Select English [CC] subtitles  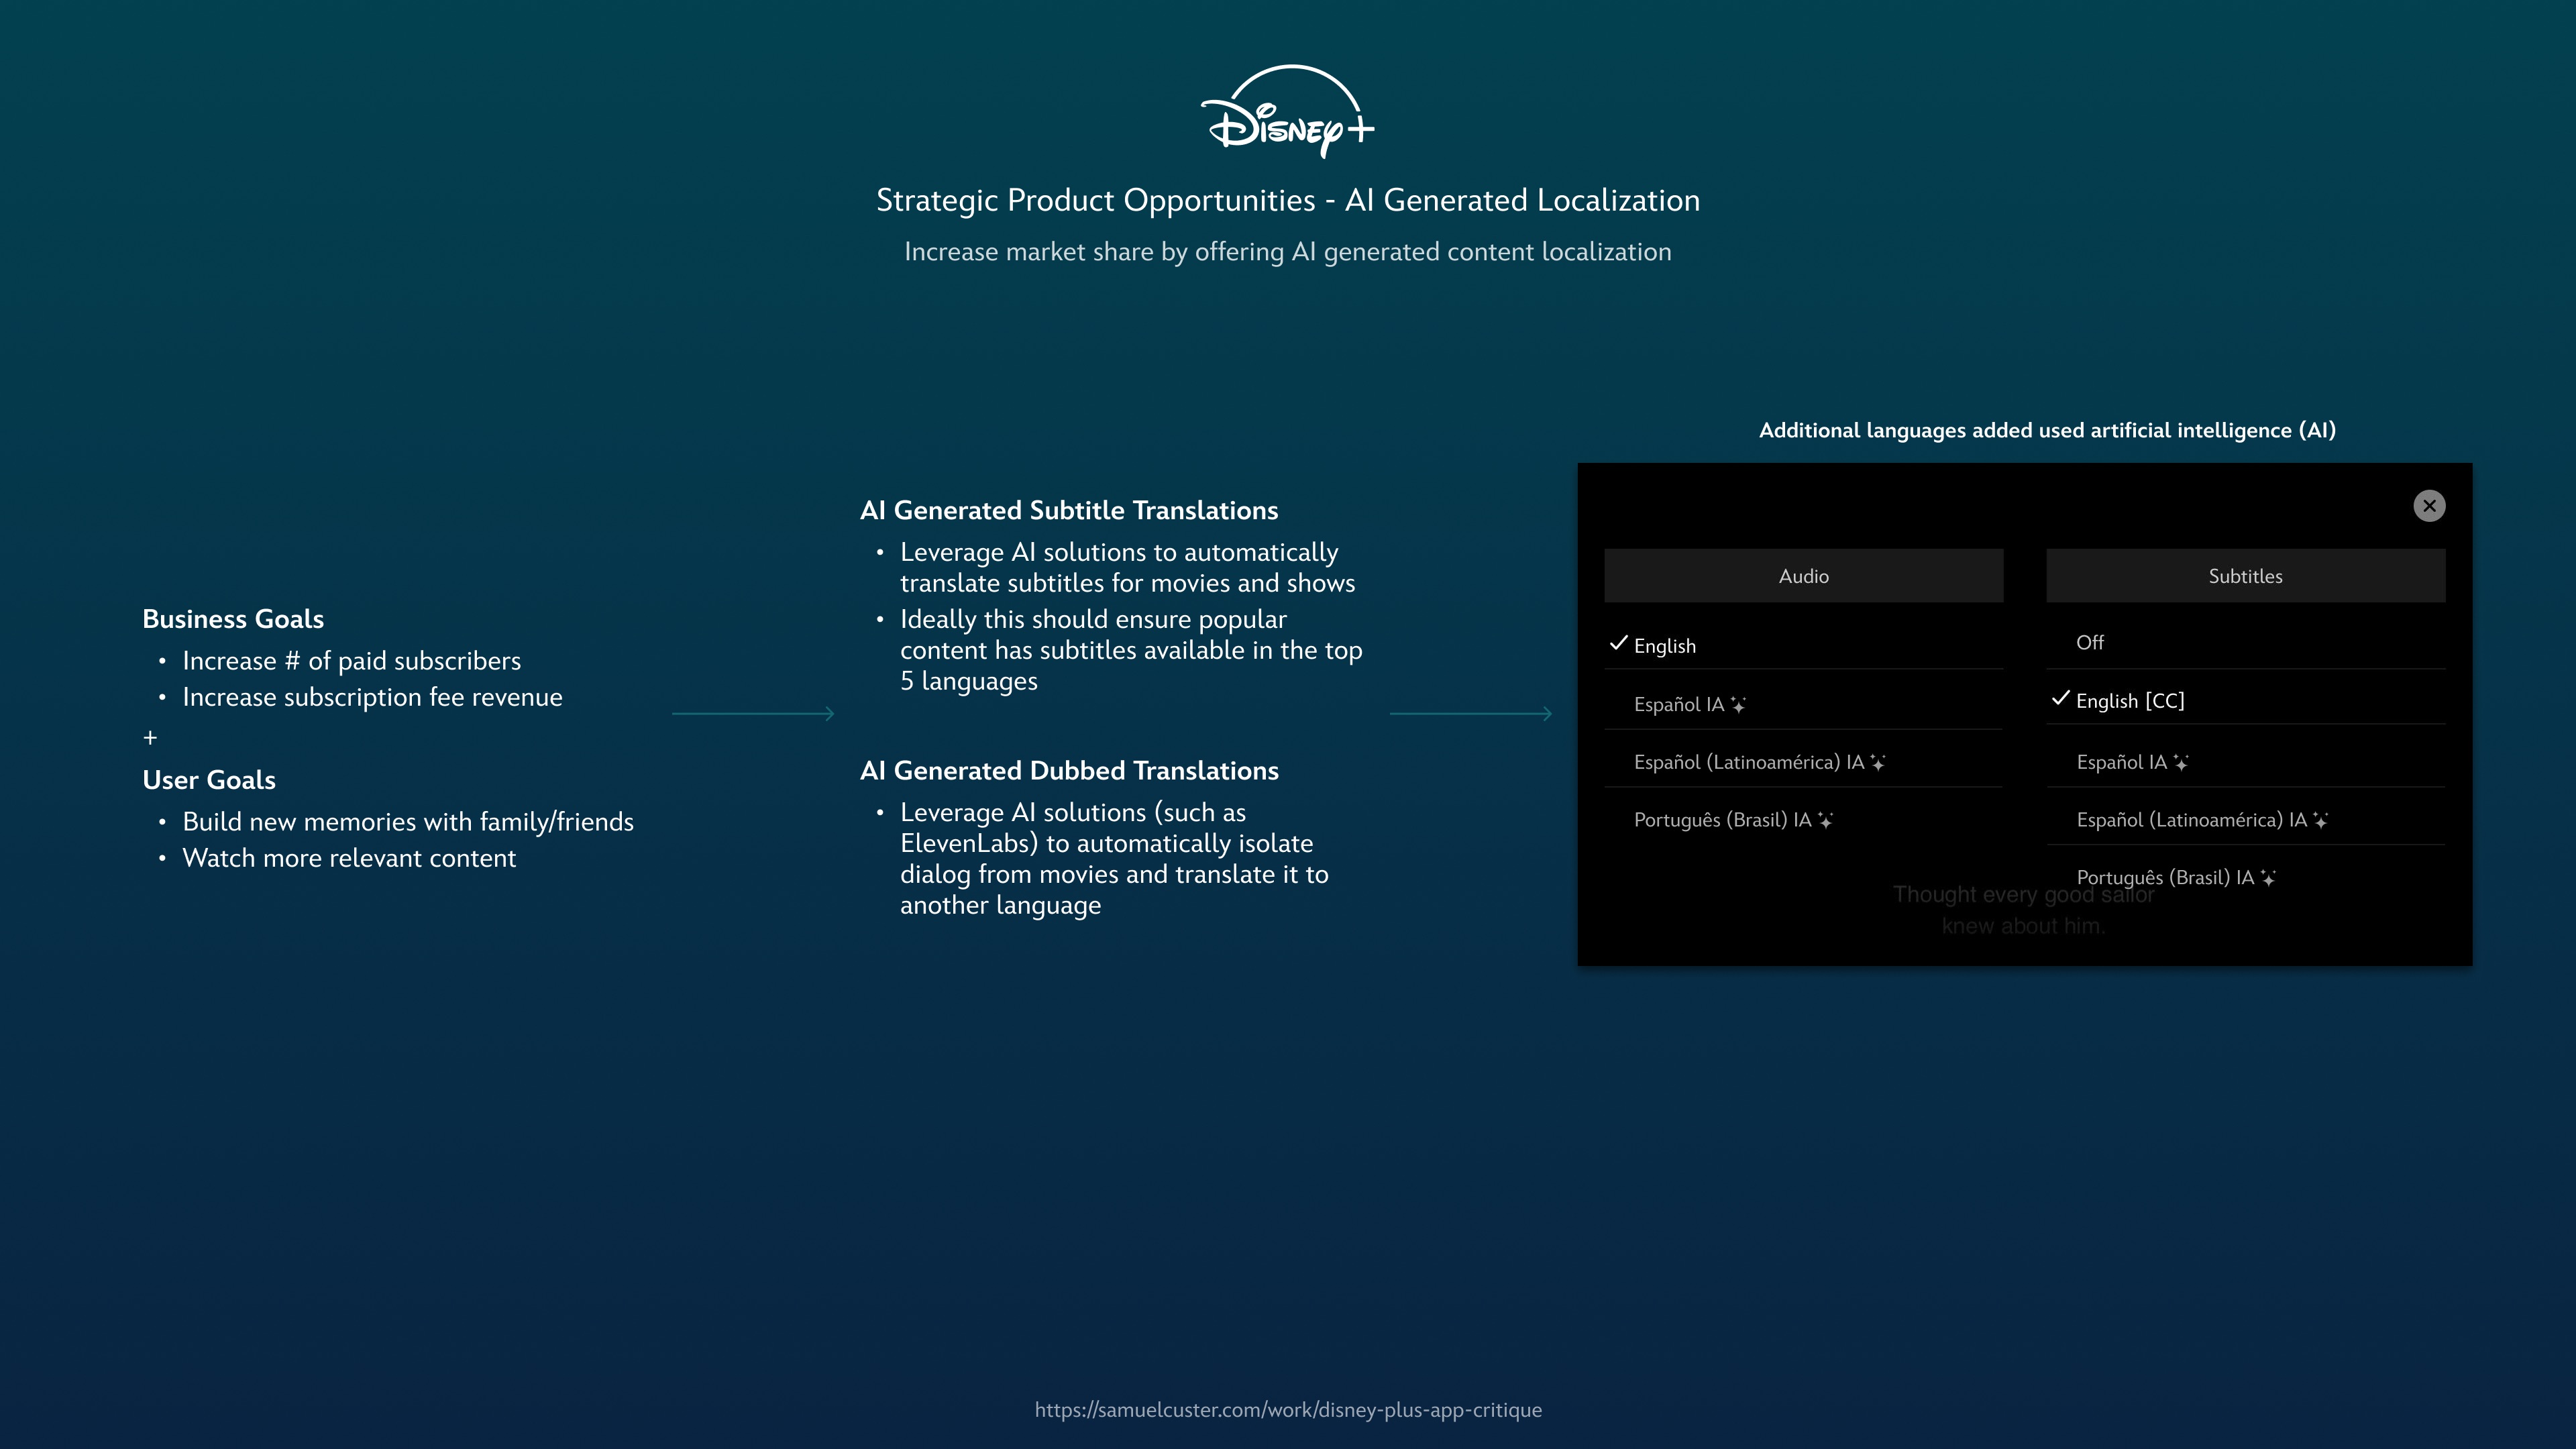(2130, 701)
